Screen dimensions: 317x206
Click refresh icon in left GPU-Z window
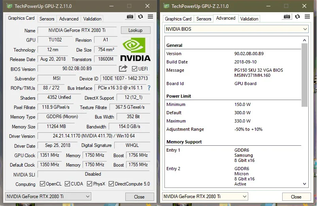140,17
